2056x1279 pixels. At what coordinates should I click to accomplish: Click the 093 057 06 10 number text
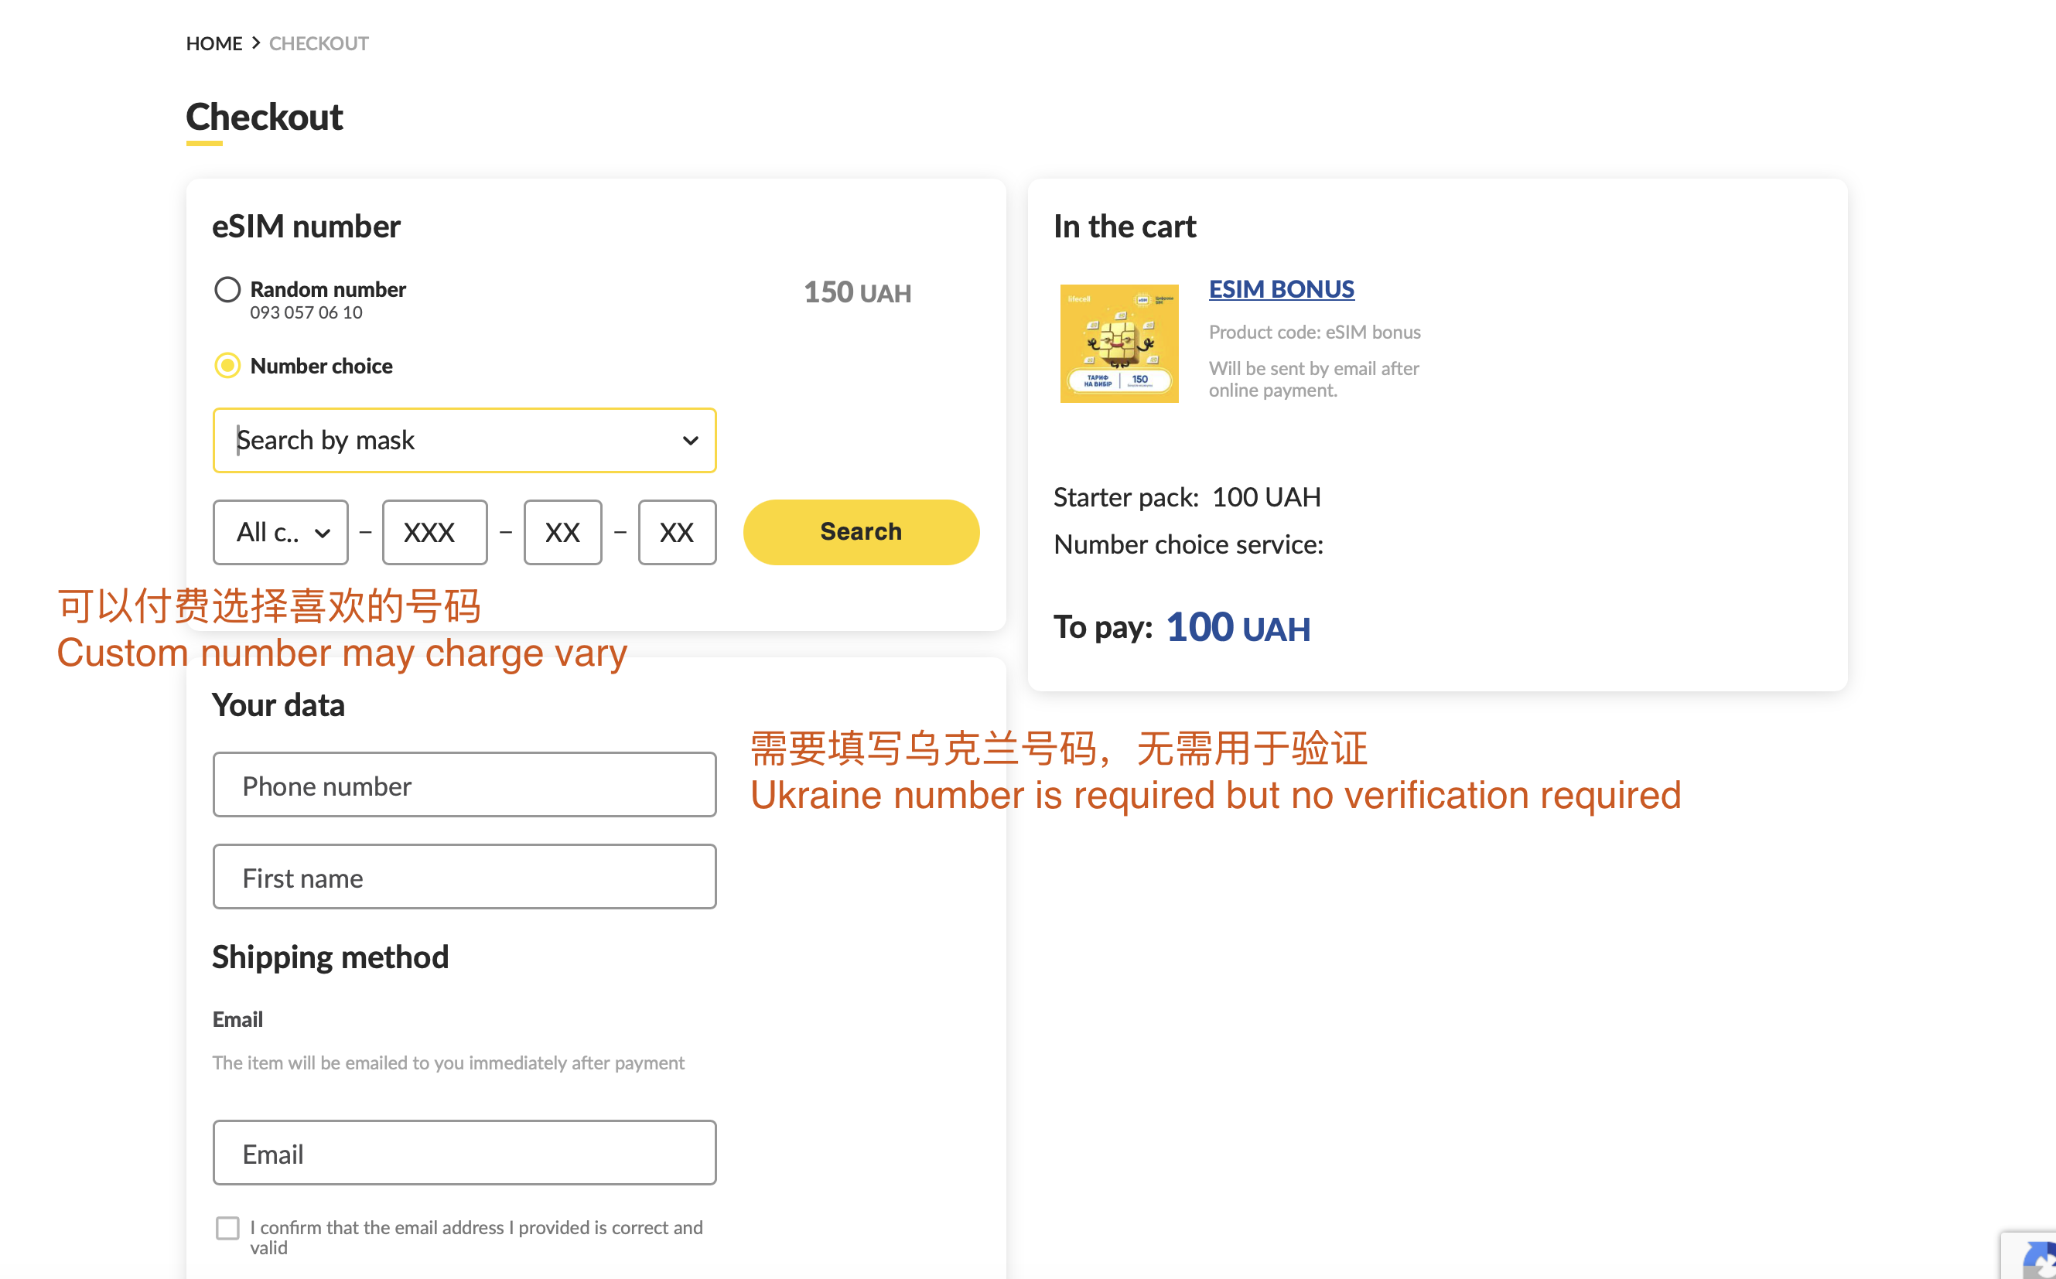pos(306,313)
